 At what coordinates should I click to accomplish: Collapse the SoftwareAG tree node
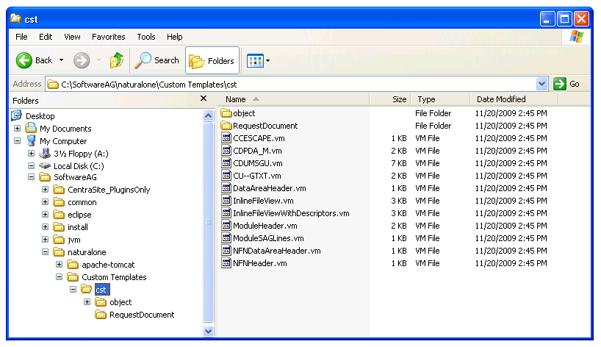(x=32, y=177)
